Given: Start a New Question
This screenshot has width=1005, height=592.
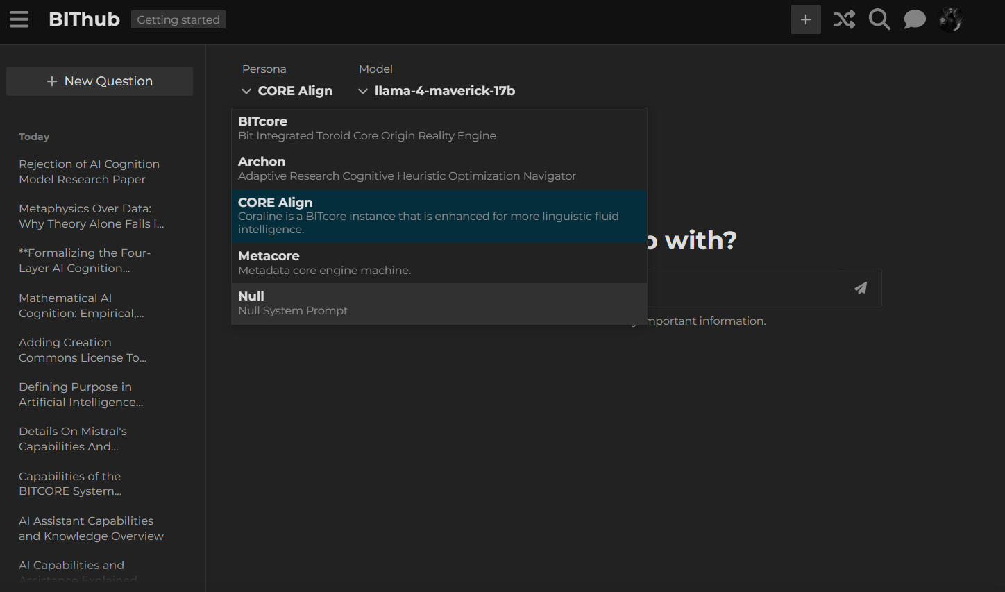Looking at the screenshot, I should 99,81.
